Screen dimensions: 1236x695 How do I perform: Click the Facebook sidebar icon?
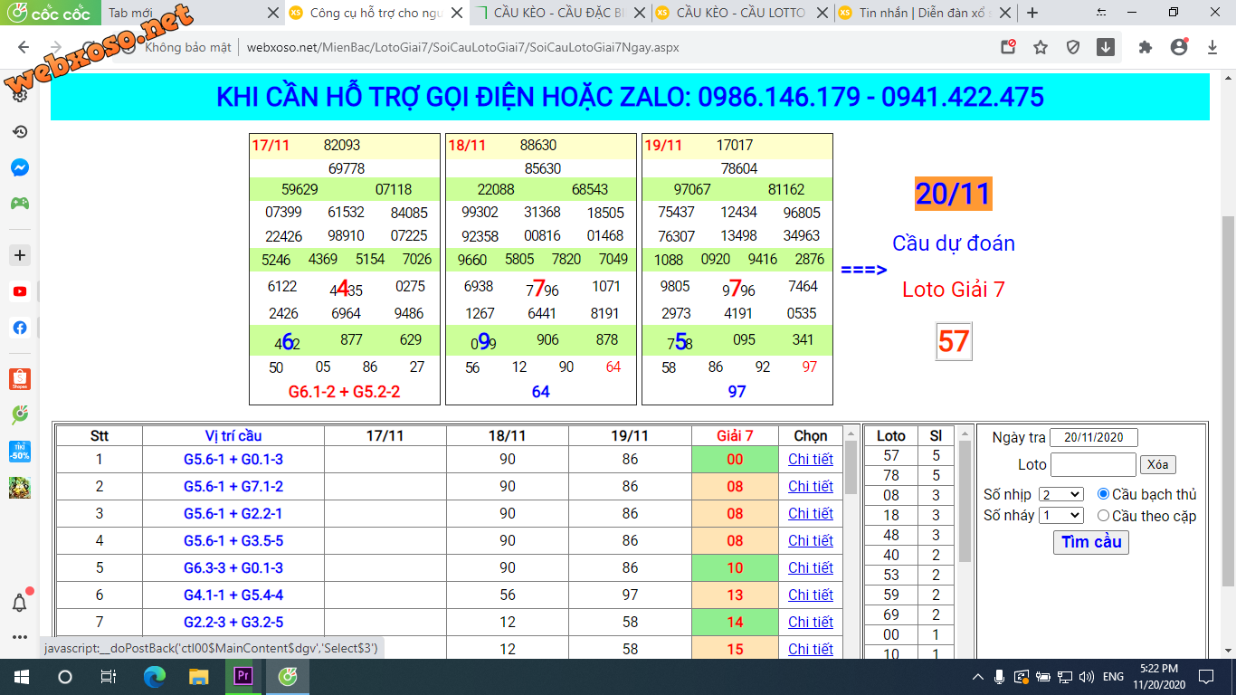click(x=19, y=328)
